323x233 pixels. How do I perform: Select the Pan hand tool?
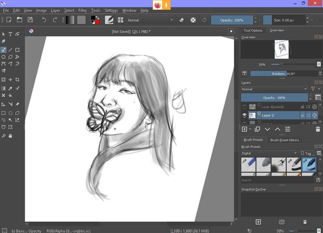click(10, 136)
